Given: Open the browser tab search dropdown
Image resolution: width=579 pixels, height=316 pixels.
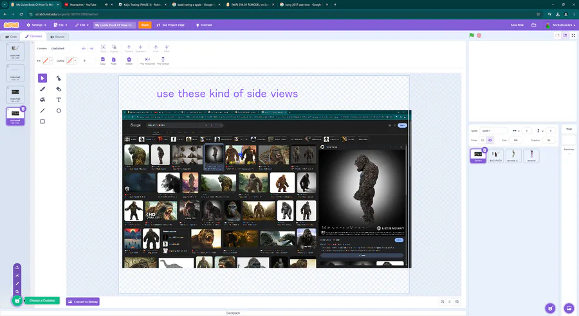Looking at the screenshot, I should coord(5,4).
